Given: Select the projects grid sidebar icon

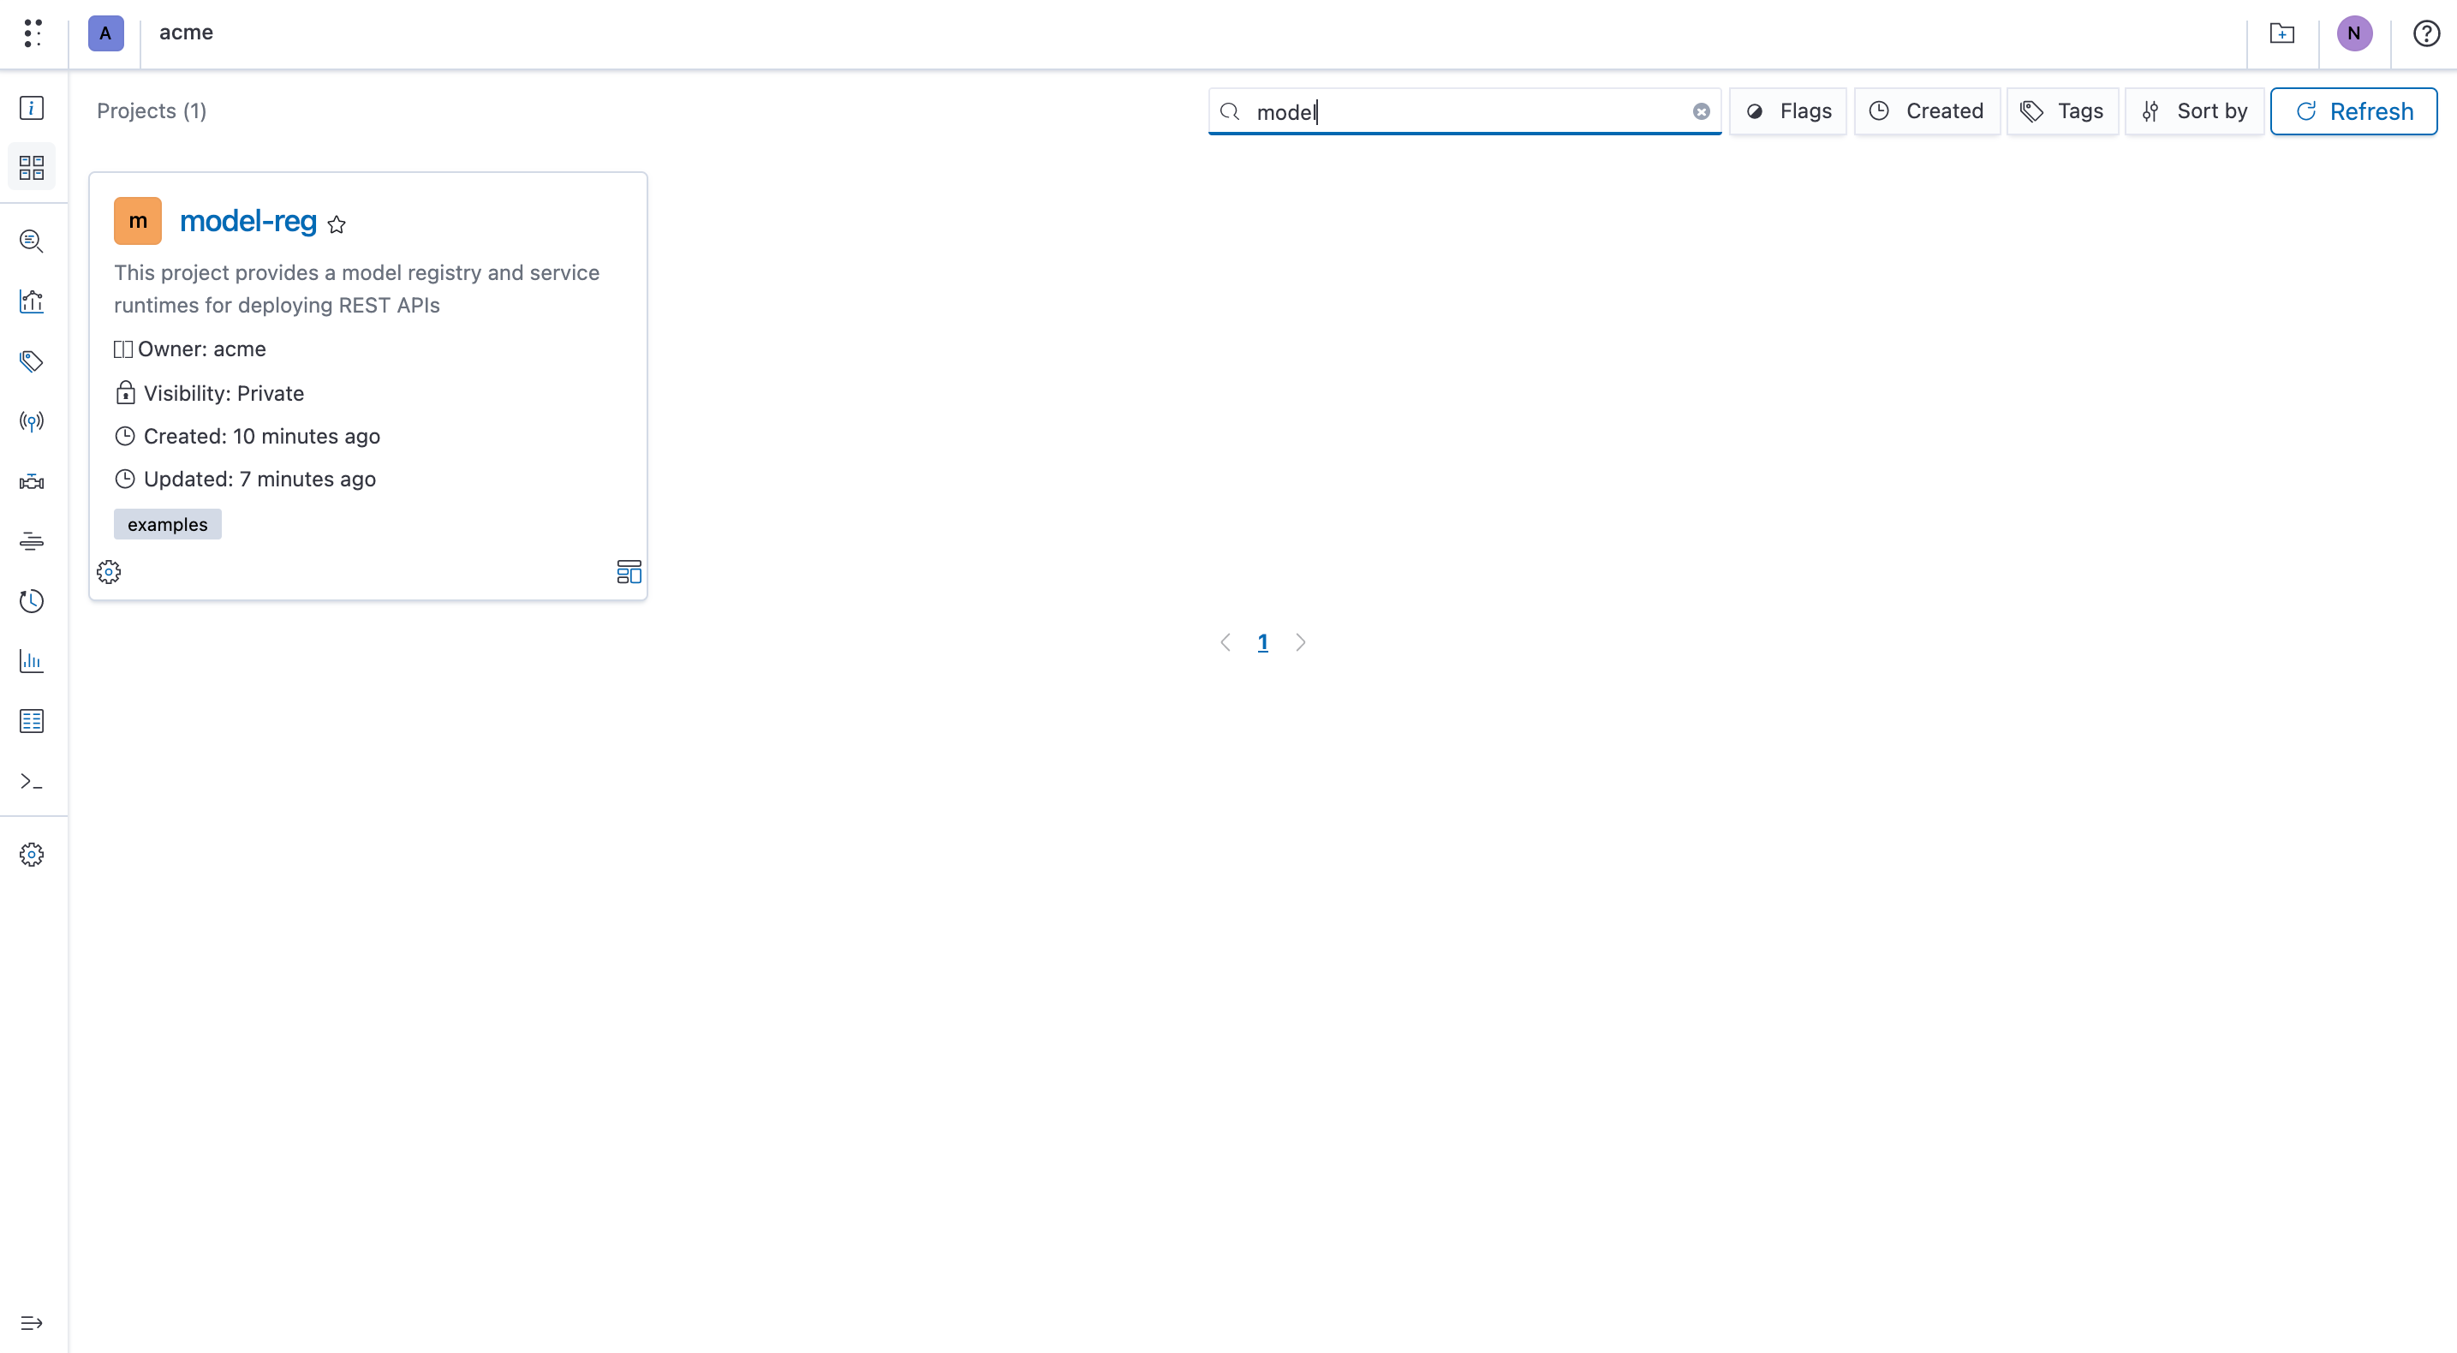Looking at the screenshot, I should [x=32, y=168].
